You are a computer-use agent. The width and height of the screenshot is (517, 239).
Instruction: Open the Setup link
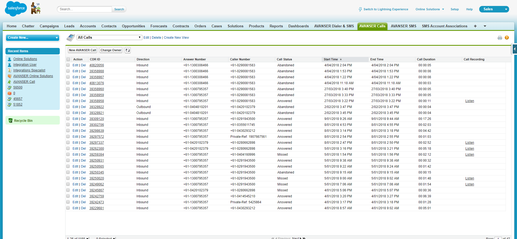(455, 9)
